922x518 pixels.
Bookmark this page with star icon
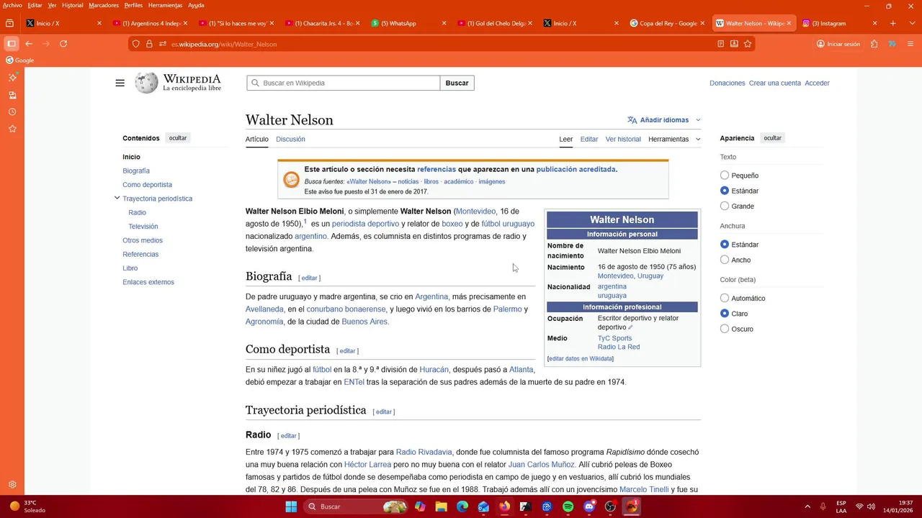748,44
